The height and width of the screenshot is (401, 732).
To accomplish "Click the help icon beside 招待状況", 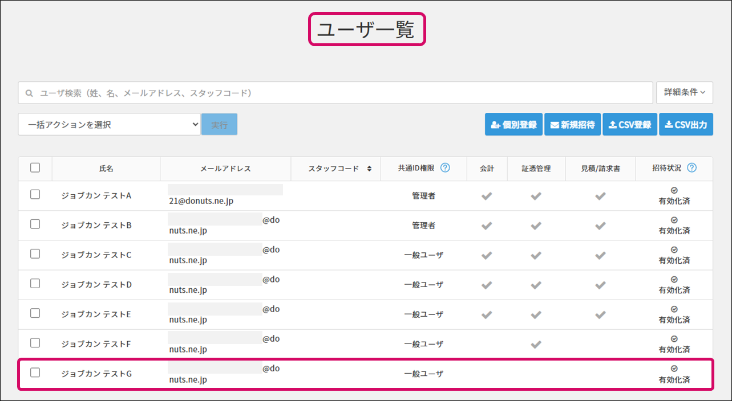I will tap(691, 168).
